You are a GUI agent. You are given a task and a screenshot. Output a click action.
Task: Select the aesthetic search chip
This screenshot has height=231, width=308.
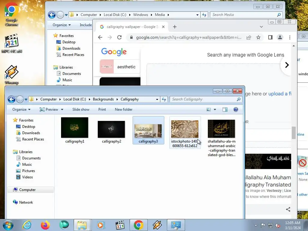point(120,66)
